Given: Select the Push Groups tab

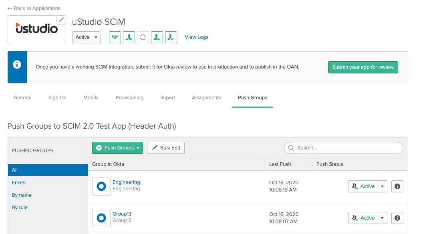Looking at the screenshot, I should [252, 98].
